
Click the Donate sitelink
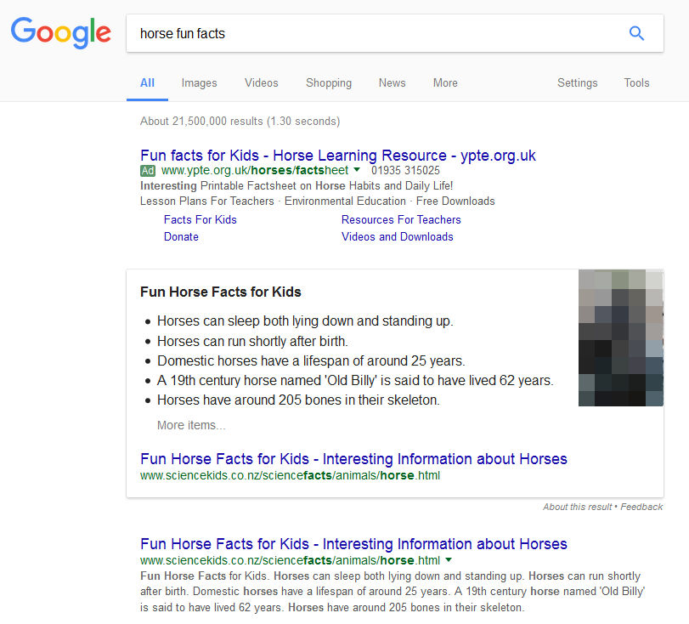tap(181, 237)
